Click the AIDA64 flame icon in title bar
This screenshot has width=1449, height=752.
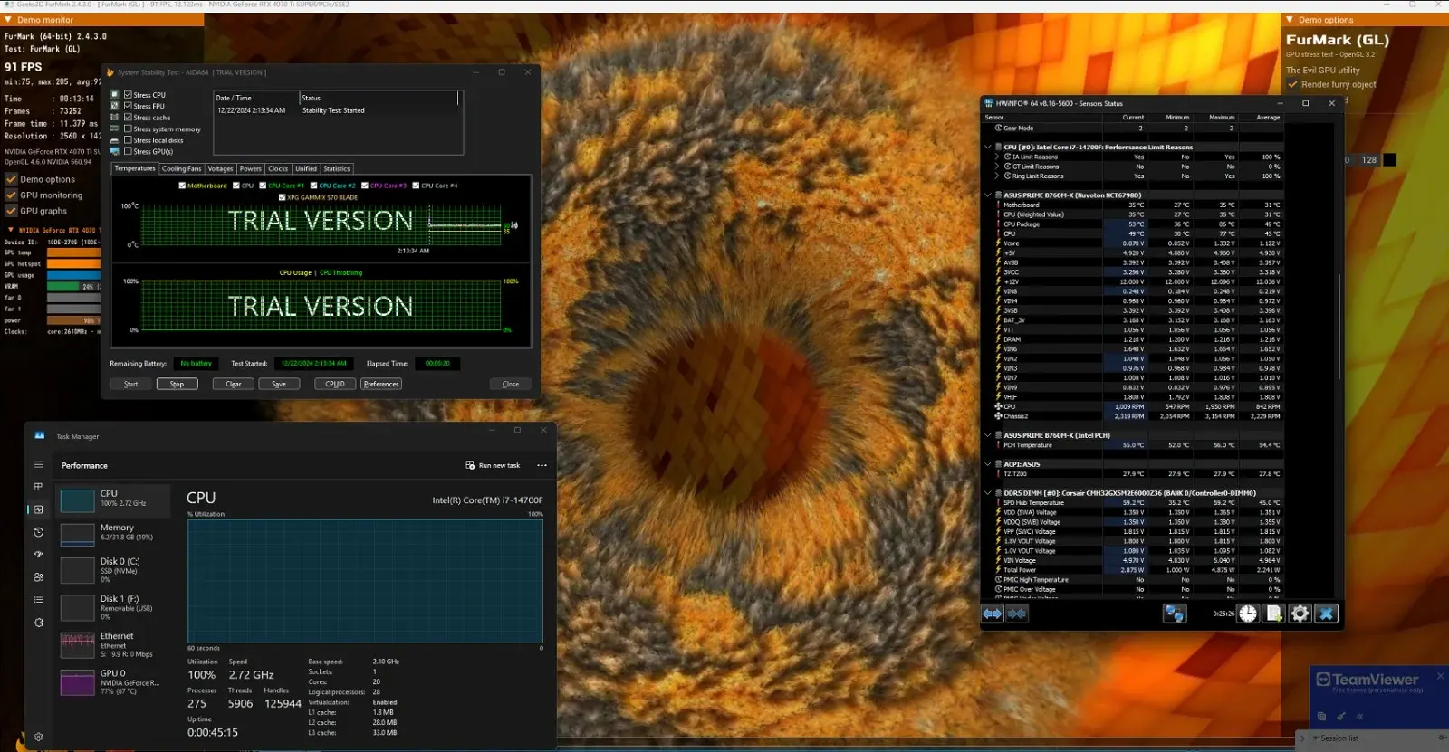coord(110,72)
